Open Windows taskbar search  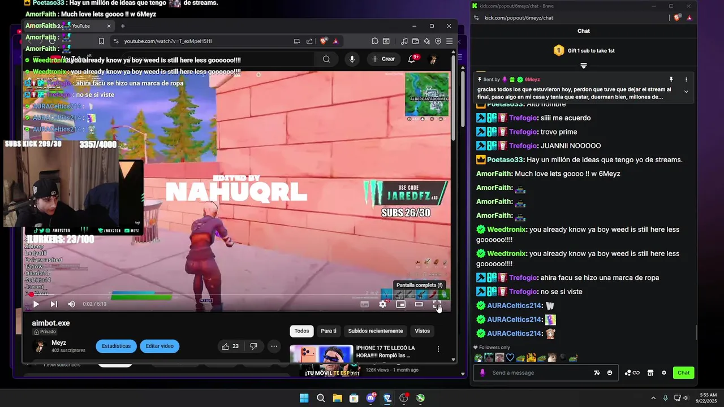click(x=321, y=398)
